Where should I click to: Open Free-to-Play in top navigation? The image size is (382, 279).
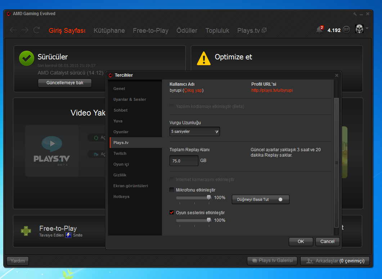[x=150, y=31]
